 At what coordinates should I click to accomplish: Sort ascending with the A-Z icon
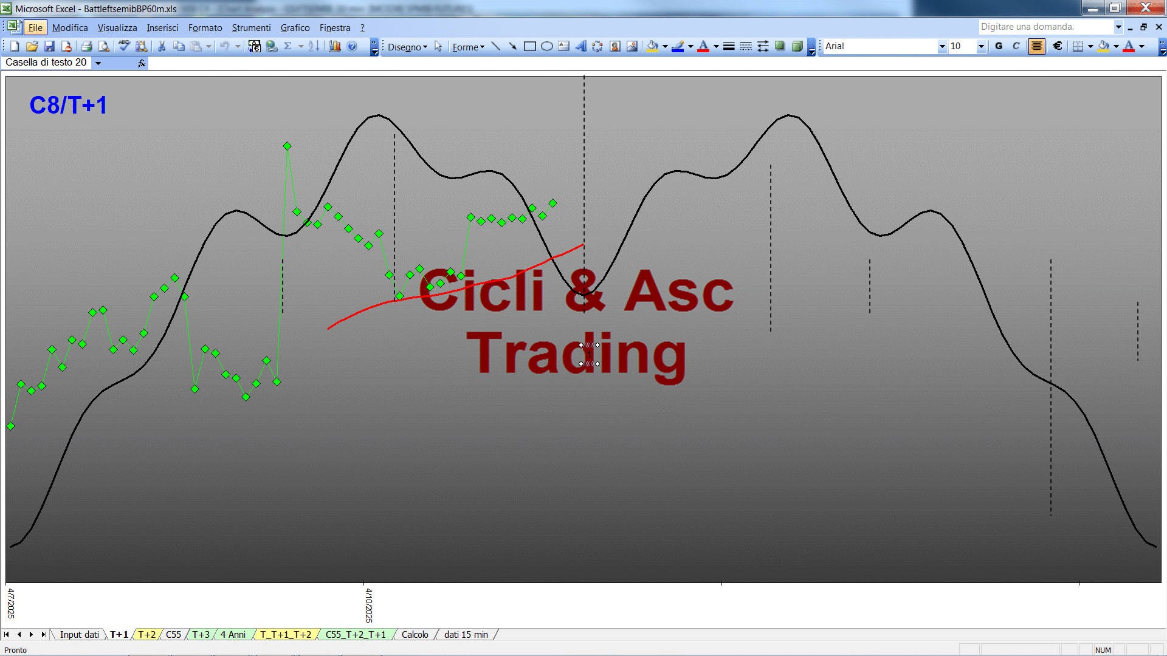click(x=314, y=46)
